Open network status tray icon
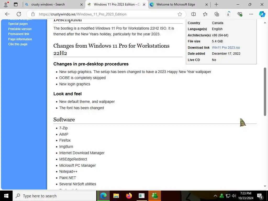The width and height of the screenshot is (268, 201). [x=228, y=196]
